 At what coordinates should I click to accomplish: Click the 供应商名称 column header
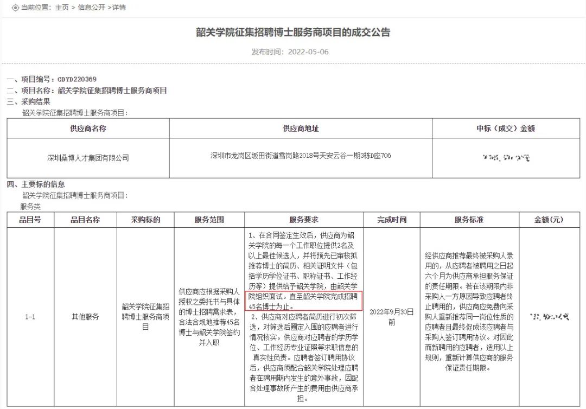[x=88, y=129]
